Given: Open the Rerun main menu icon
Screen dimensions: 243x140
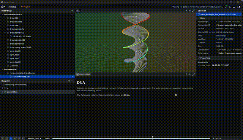Looking at the screenshot, I should [x=3, y=7].
